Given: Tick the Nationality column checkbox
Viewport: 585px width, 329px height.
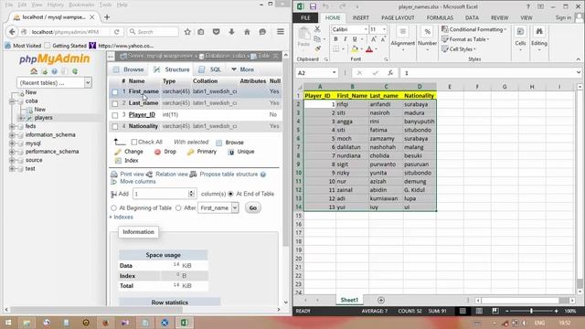Looking at the screenshot, I should click(x=115, y=126).
